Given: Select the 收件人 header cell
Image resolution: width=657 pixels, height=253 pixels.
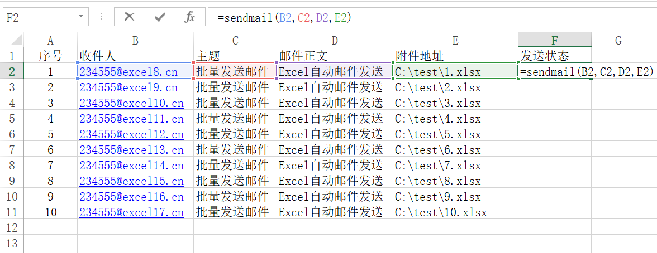Looking at the screenshot, I should point(135,56).
